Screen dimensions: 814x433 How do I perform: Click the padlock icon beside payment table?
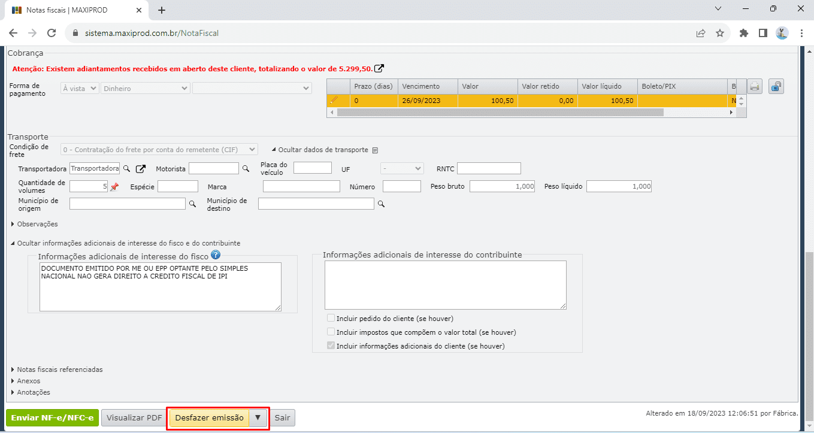click(776, 87)
